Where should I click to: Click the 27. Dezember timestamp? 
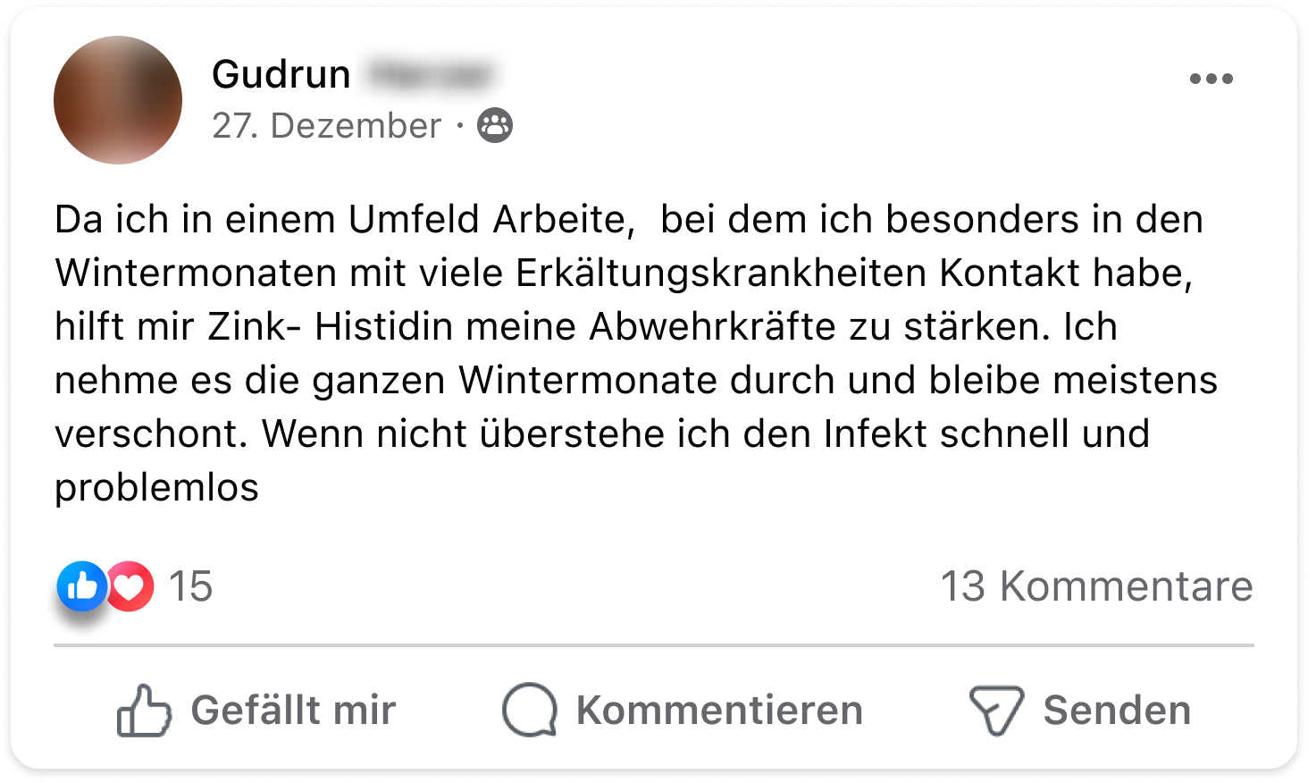(326, 126)
